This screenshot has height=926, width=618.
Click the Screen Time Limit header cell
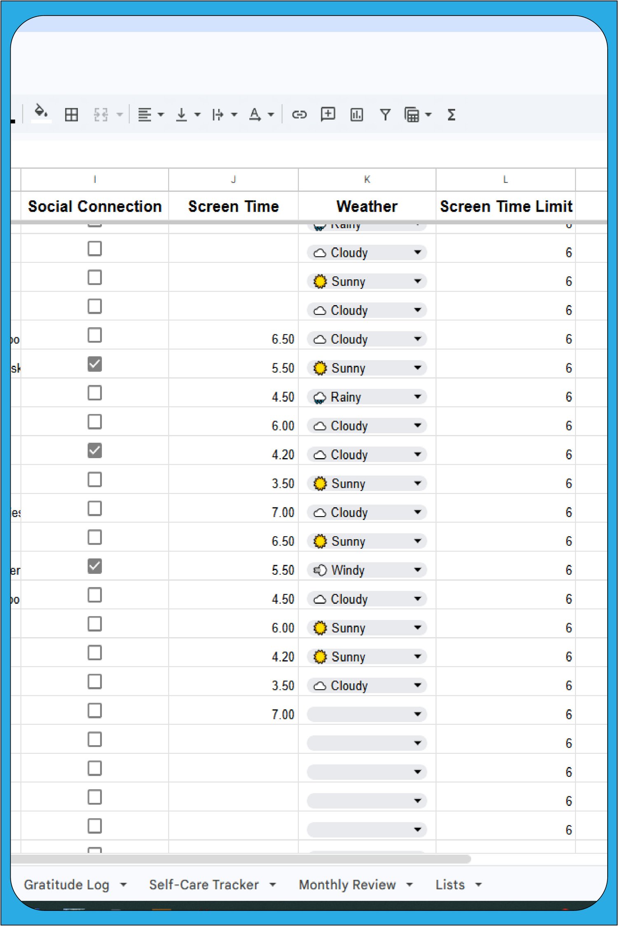[506, 206]
